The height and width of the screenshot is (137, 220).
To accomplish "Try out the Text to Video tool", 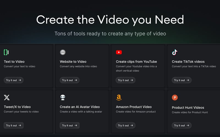I will (x=13, y=80).
